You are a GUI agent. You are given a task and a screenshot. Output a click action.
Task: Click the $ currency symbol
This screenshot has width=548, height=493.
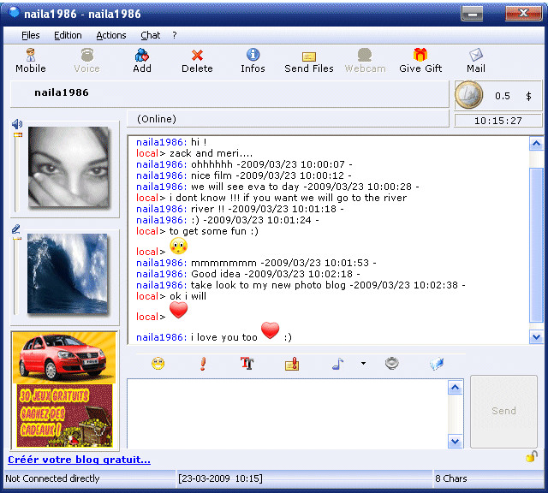(x=529, y=96)
